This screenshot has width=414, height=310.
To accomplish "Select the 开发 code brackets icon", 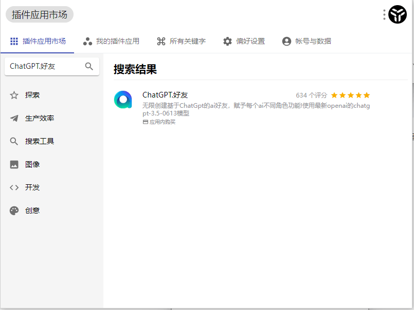I will (14, 187).
